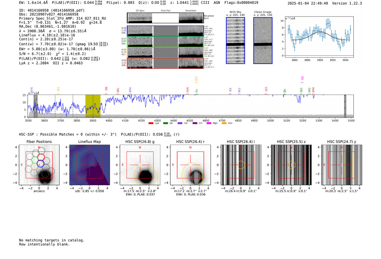Click the 2025-01-04 22:49:49 timestamp
The image size is (381, 259).
tap(308, 3)
